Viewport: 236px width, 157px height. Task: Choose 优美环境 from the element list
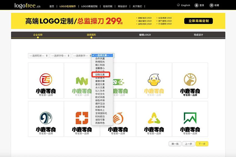(x=102, y=107)
